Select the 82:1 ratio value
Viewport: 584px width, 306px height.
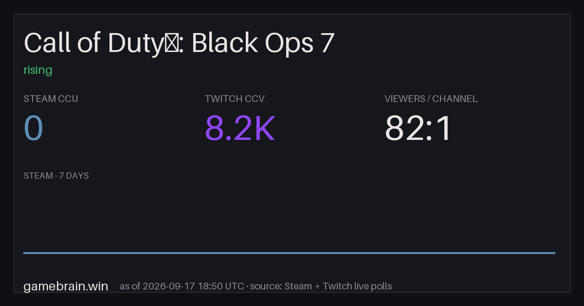(x=419, y=128)
